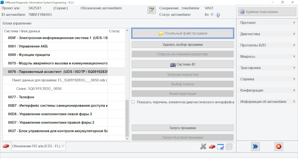Select the Пакет данных для прошивки row
The width and height of the screenshot is (298, 158).
point(64,80)
